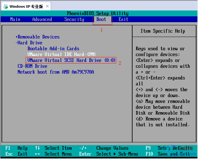Click help text '<Ctrl+Enter> expands all'
Screen dimensions: 198x159
160,81
